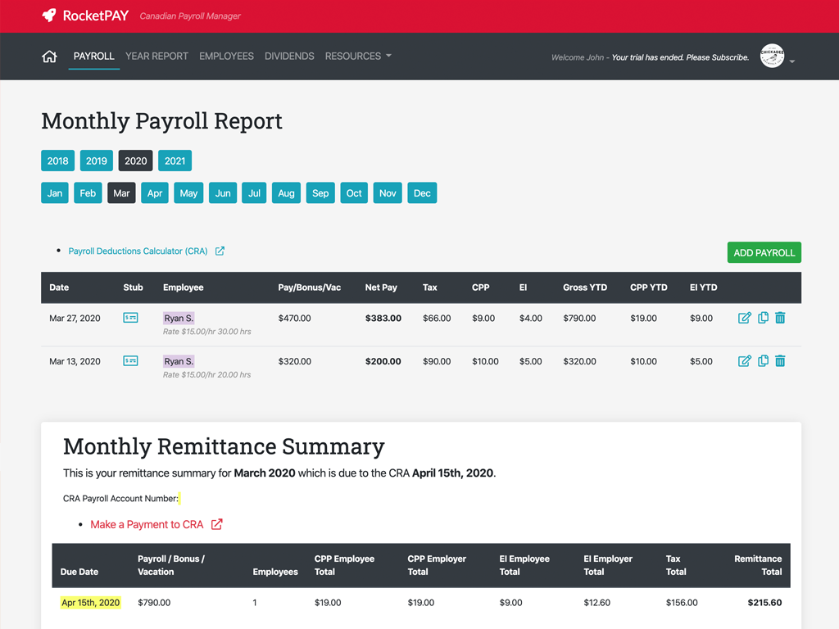Edit the Mar 13, 2020 payroll entry
This screenshot has height=629, width=839.
coord(744,360)
